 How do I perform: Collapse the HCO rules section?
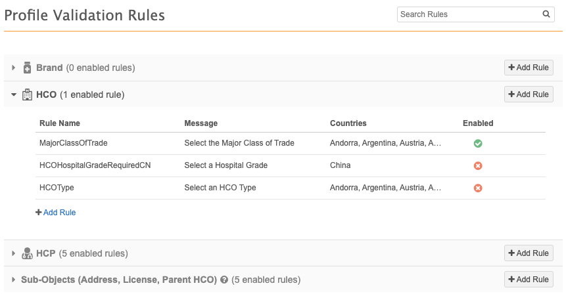point(13,95)
